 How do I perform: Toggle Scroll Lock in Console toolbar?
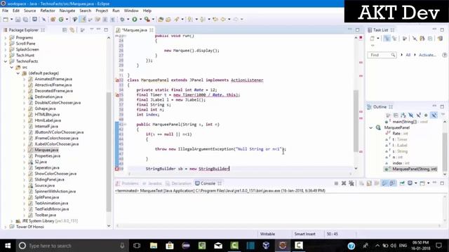[369, 183]
